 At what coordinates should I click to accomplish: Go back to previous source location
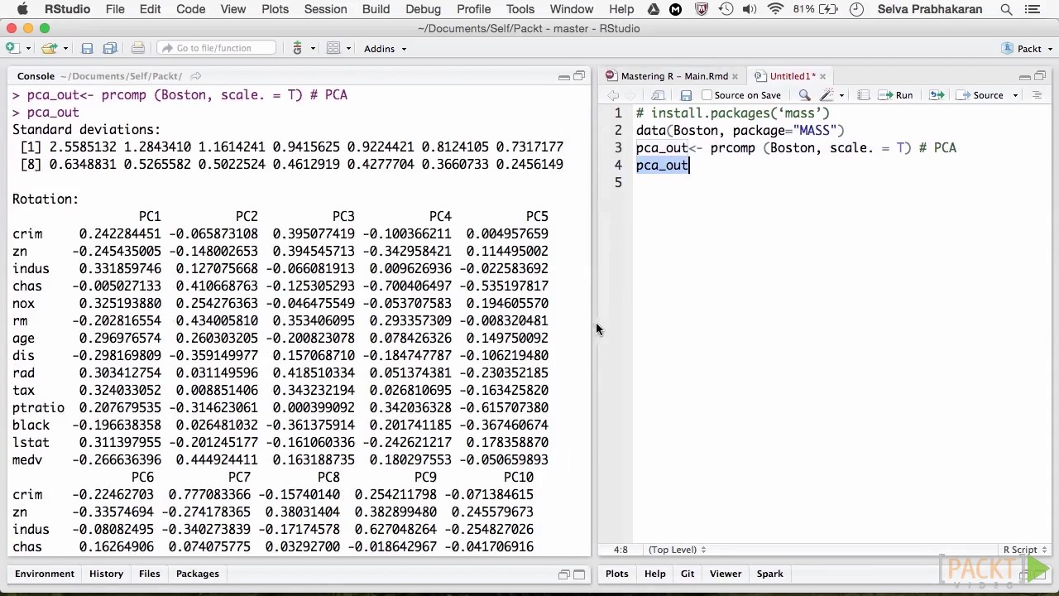point(613,95)
